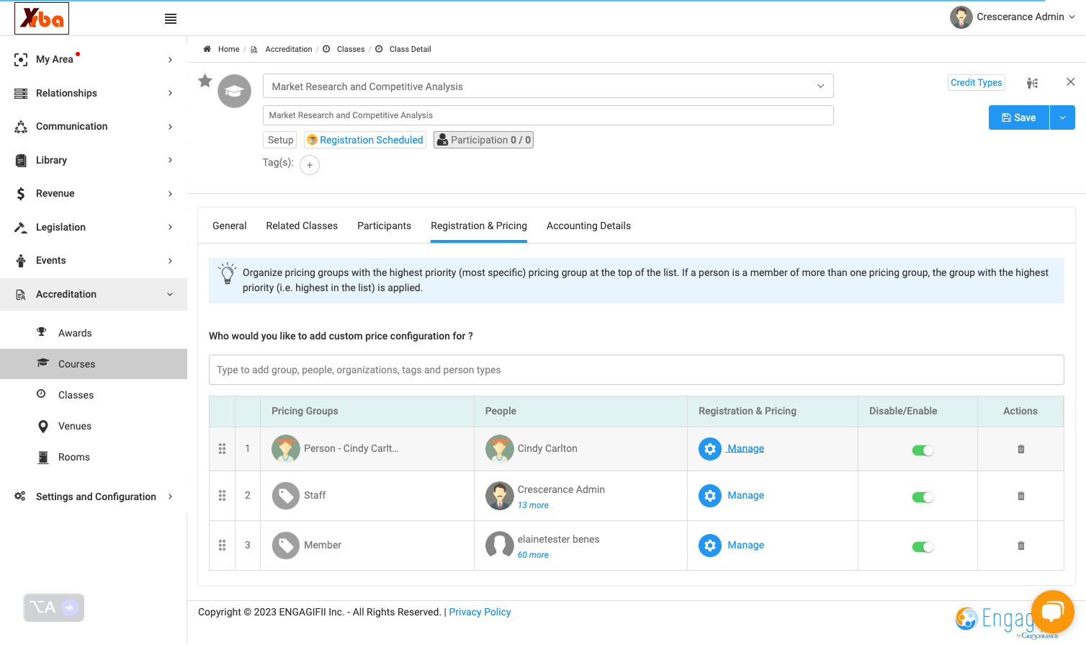Click Registration Scheduled status button
The height and width of the screenshot is (645, 1086).
[365, 140]
